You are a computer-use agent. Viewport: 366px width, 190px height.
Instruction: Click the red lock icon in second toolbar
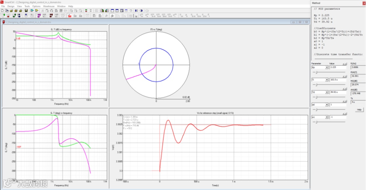point(70,16)
